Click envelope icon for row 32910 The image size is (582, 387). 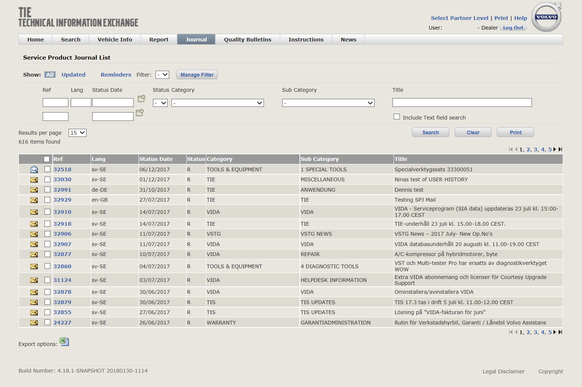point(34,212)
